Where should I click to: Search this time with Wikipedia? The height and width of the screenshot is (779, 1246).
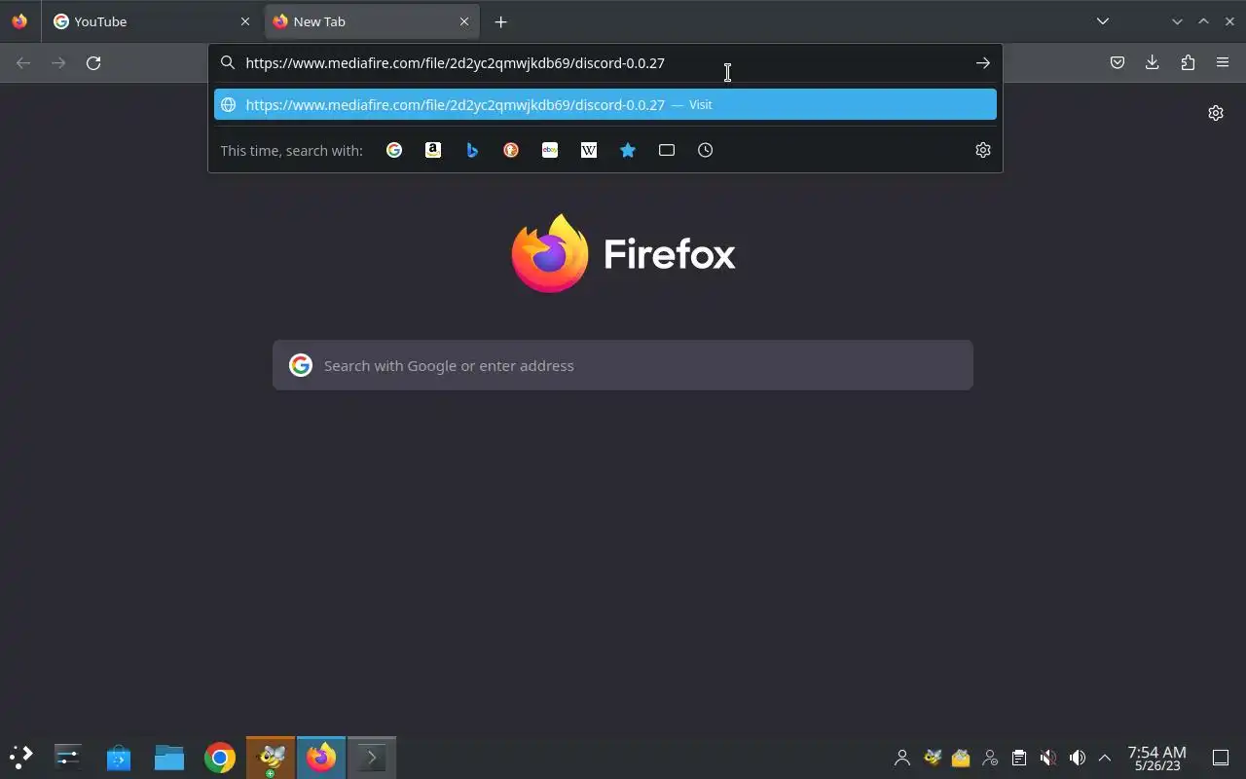tap(589, 150)
